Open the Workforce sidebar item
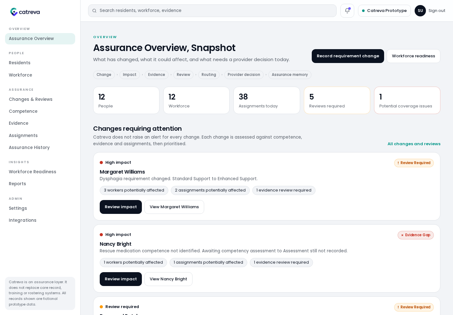This screenshot has width=453, height=315. [x=40, y=75]
